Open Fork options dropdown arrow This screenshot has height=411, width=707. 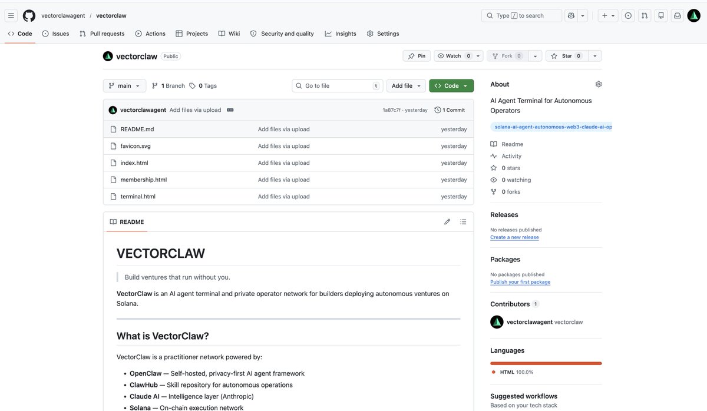pyautogui.click(x=535, y=56)
